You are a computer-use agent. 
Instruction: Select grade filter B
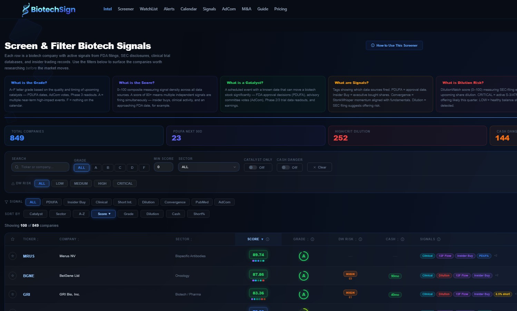[x=108, y=168]
